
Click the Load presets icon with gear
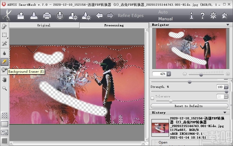73,16
